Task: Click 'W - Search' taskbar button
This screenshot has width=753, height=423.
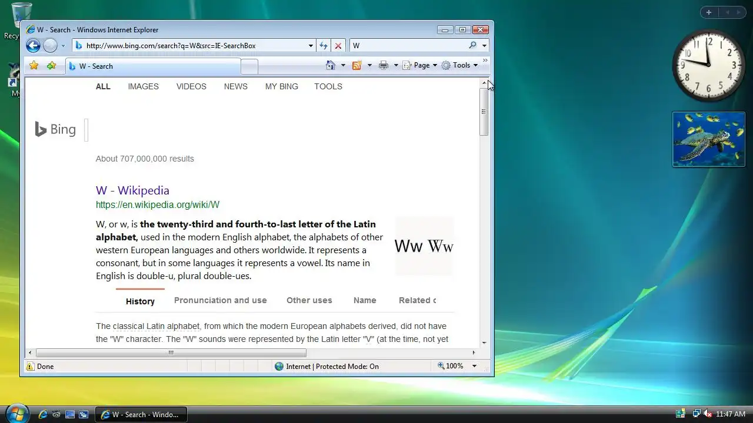Action: (141, 414)
